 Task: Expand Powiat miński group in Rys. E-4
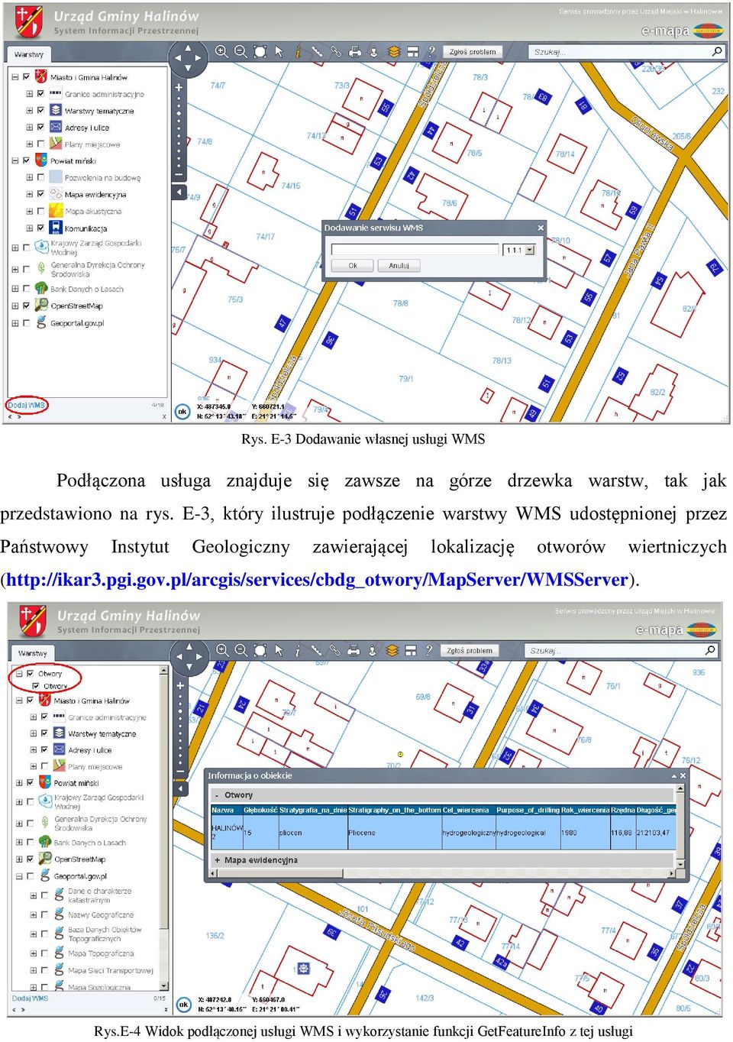click(19, 782)
